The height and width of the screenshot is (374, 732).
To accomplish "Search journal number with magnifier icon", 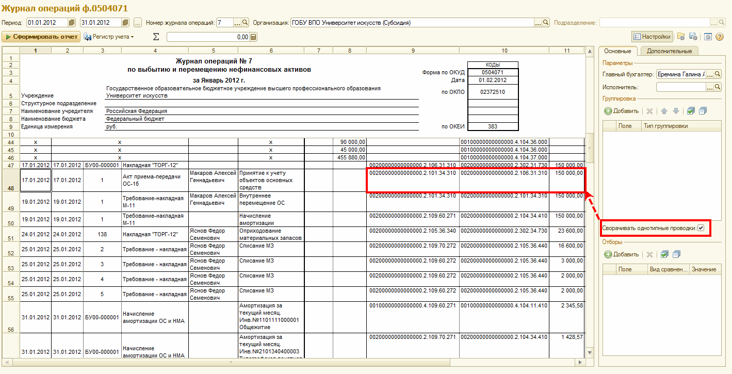I will [246, 23].
